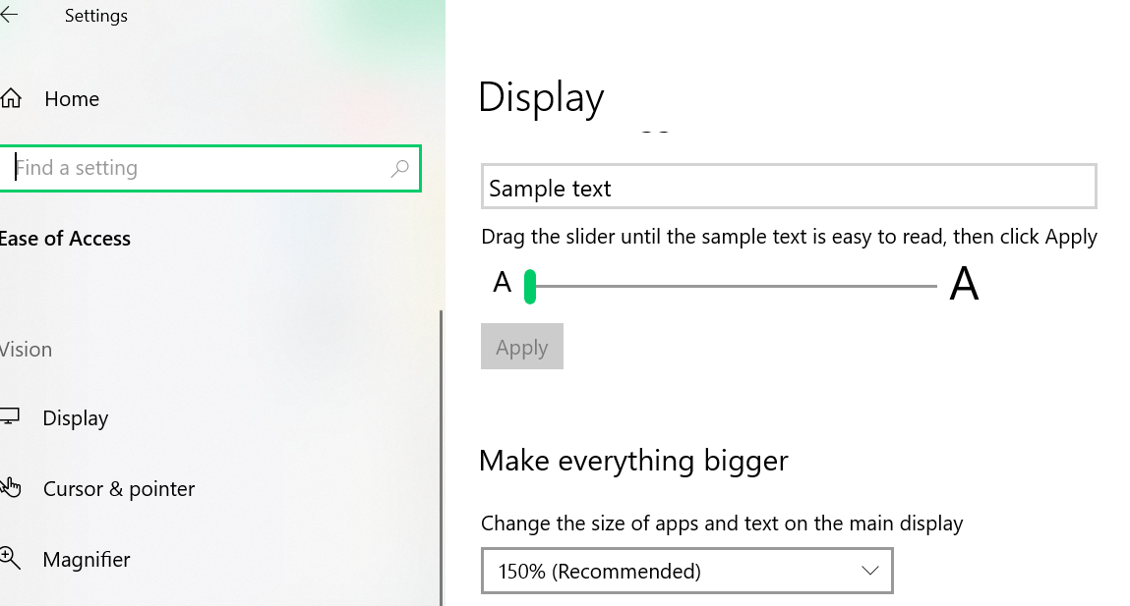
Task: Open the 150% (Recommended) scaling dropdown
Action: [x=686, y=571]
